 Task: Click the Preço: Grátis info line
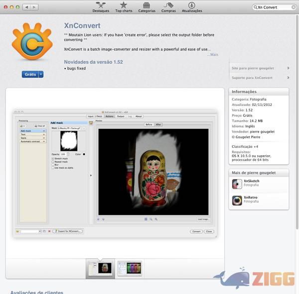click(x=242, y=115)
